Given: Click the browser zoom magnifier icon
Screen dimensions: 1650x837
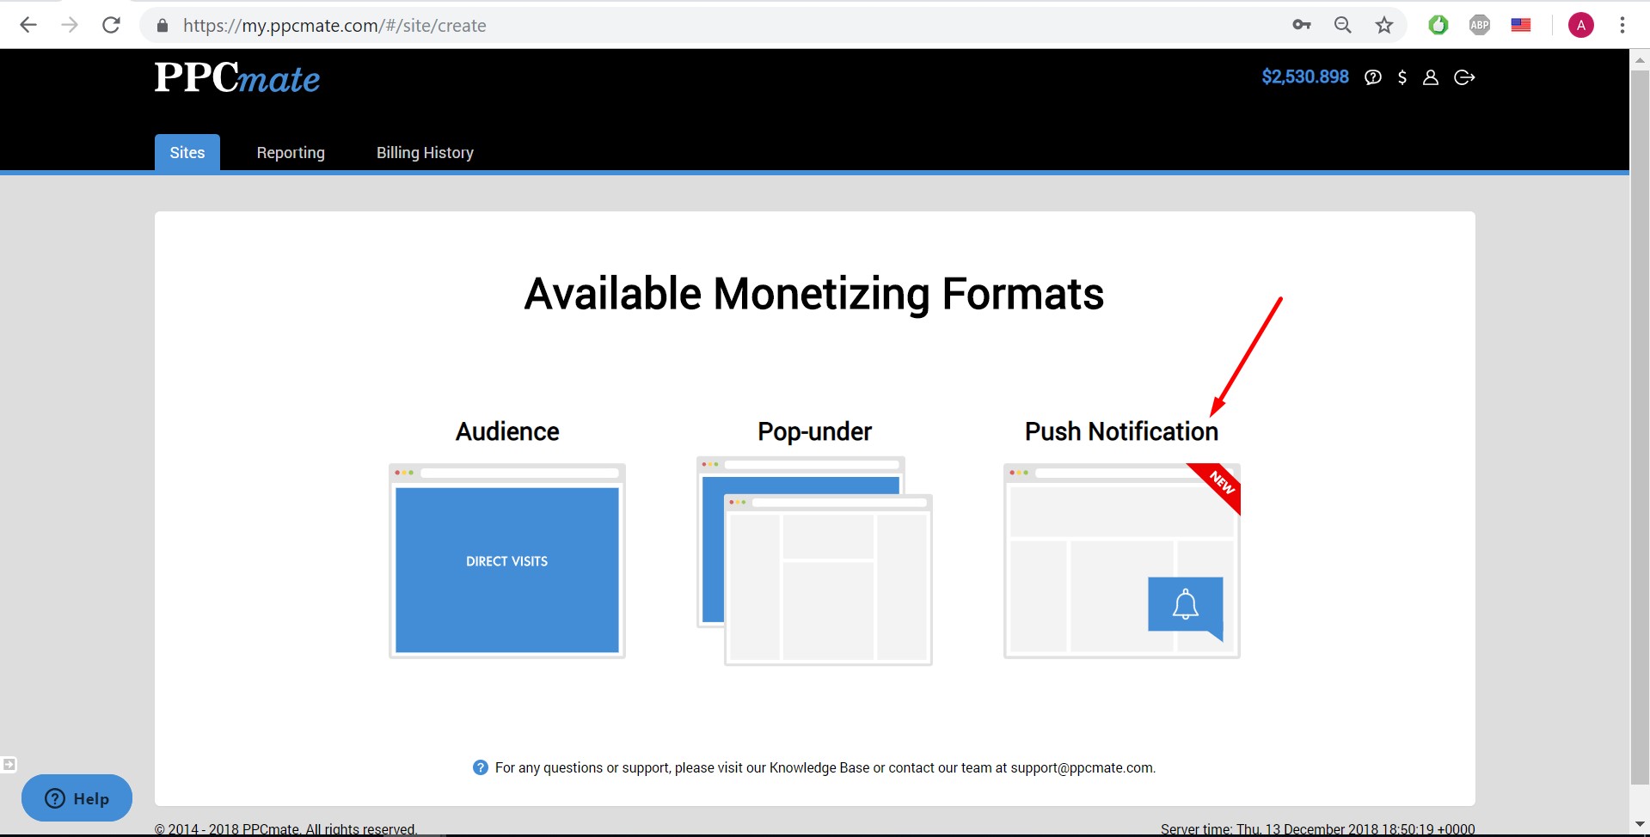Looking at the screenshot, I should click(x=1343, y=25).
